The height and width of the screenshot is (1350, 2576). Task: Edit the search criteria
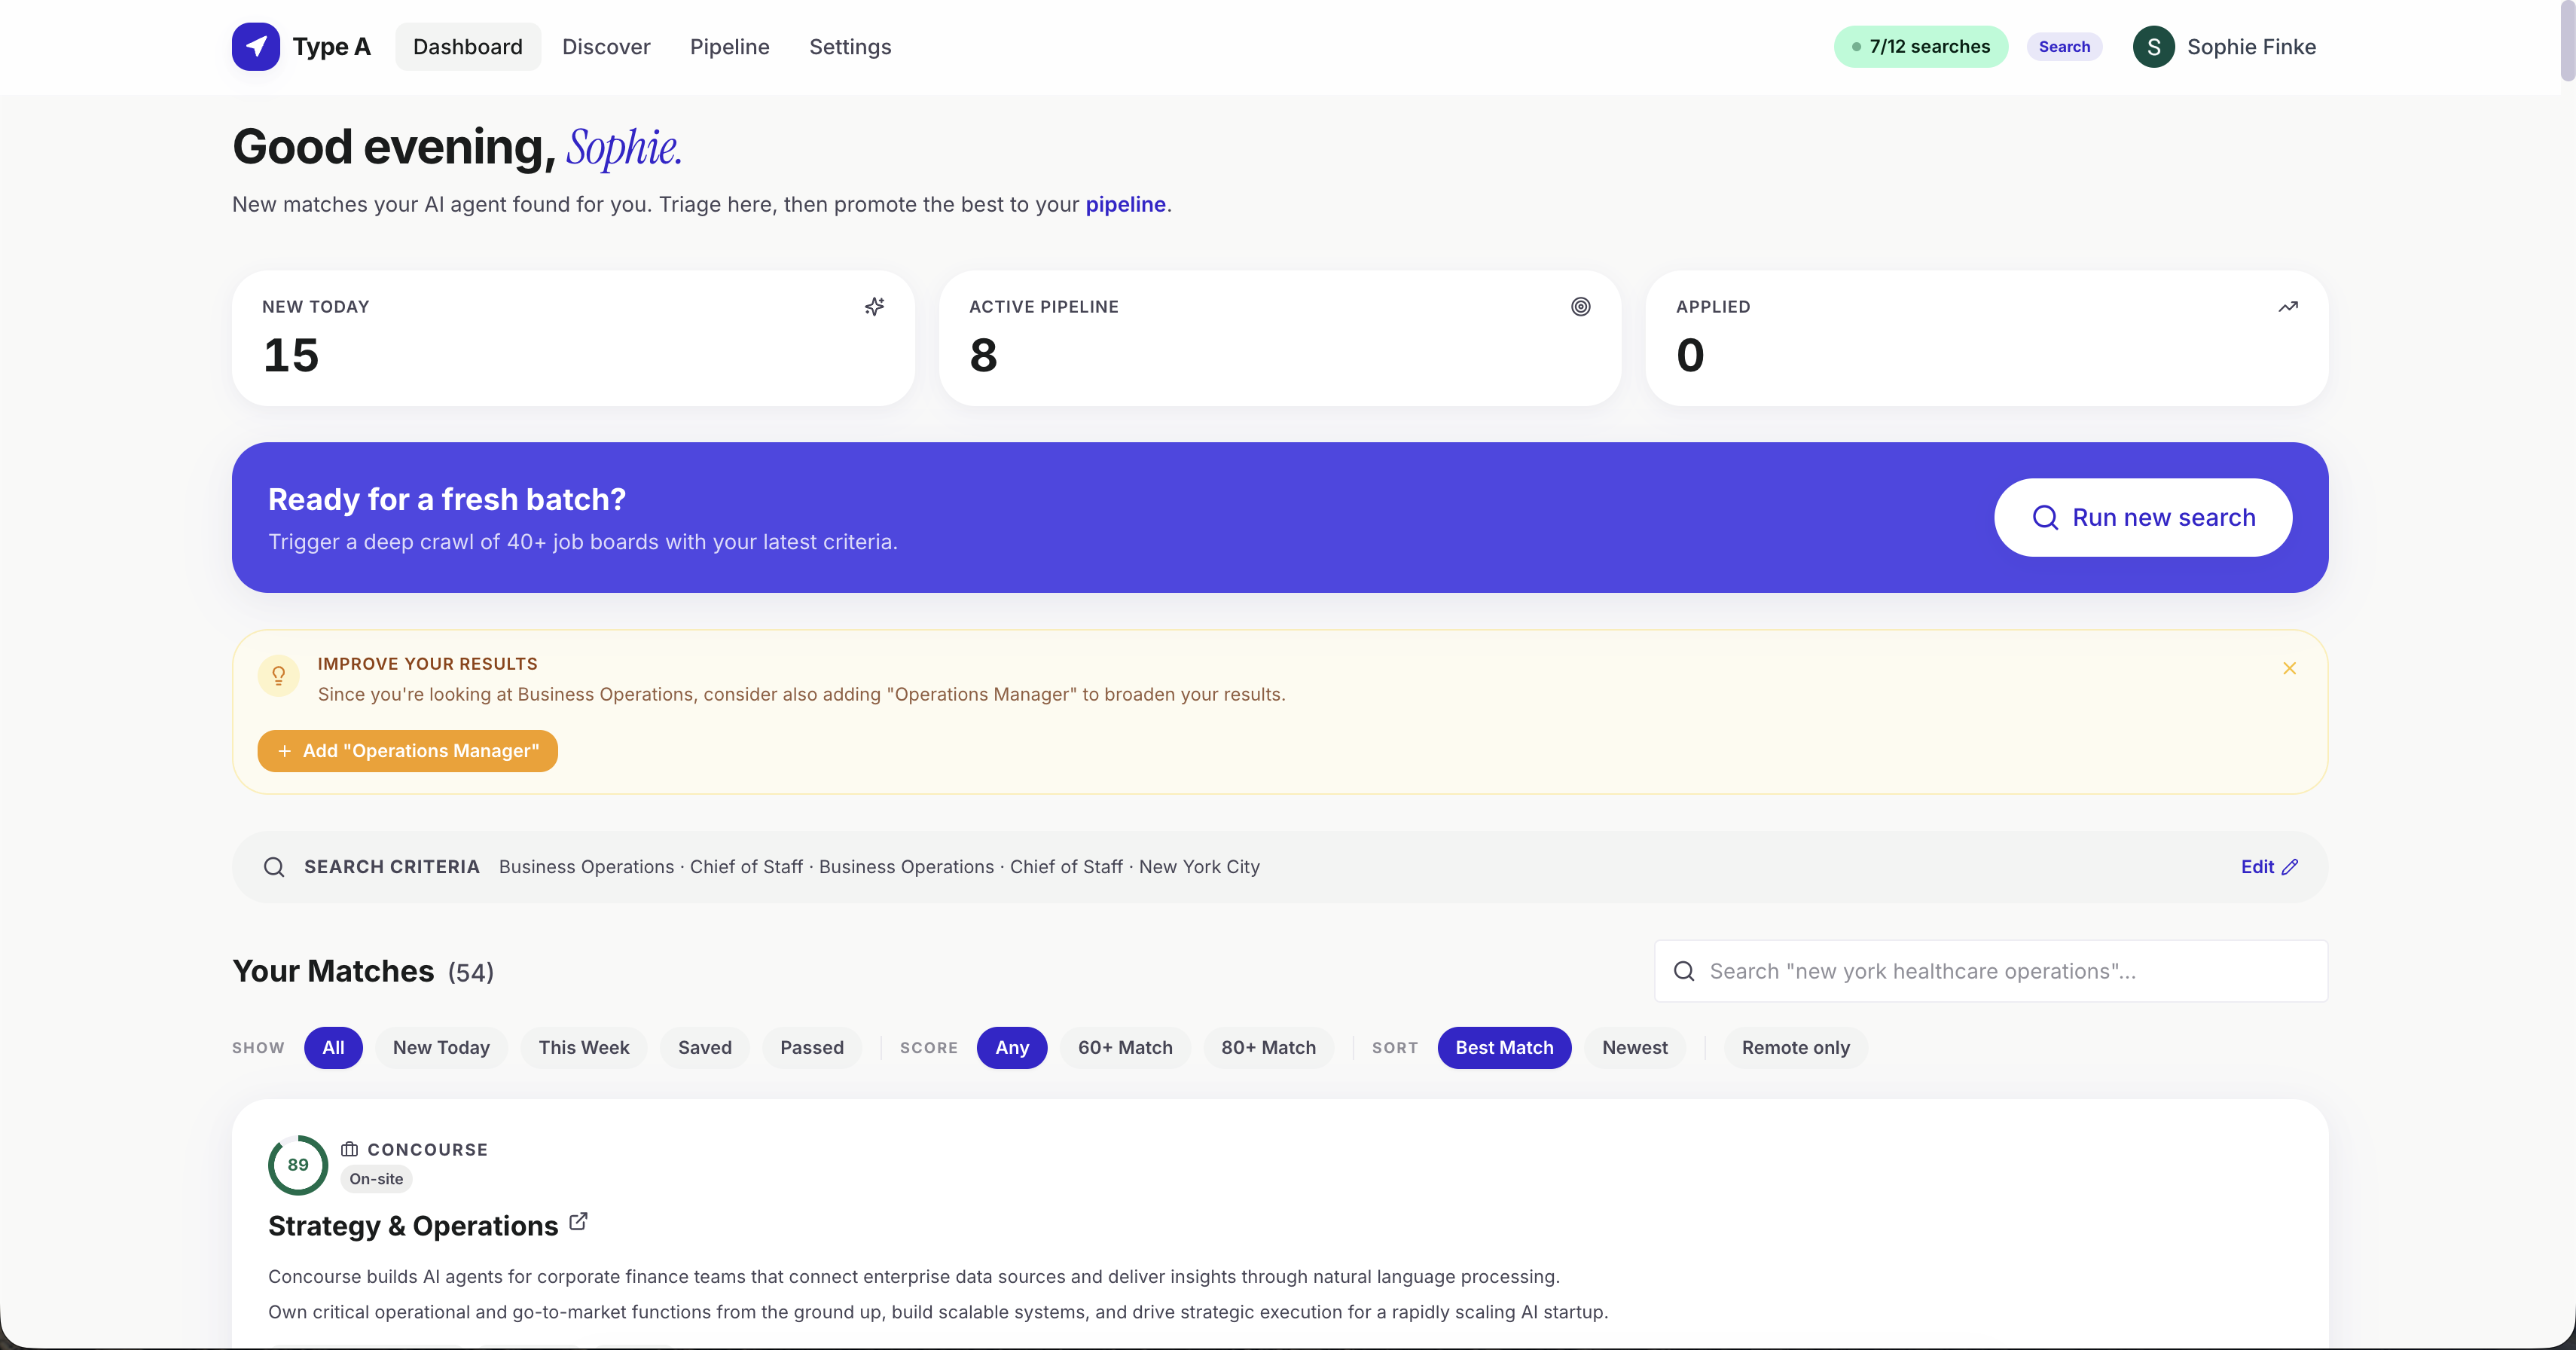click(x=2269, y=867)
